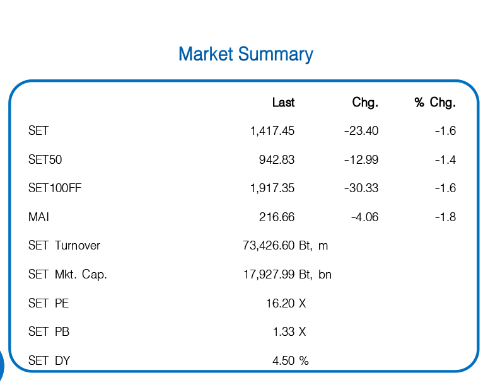Click the turnover value 73,426.60

(269, 246)
